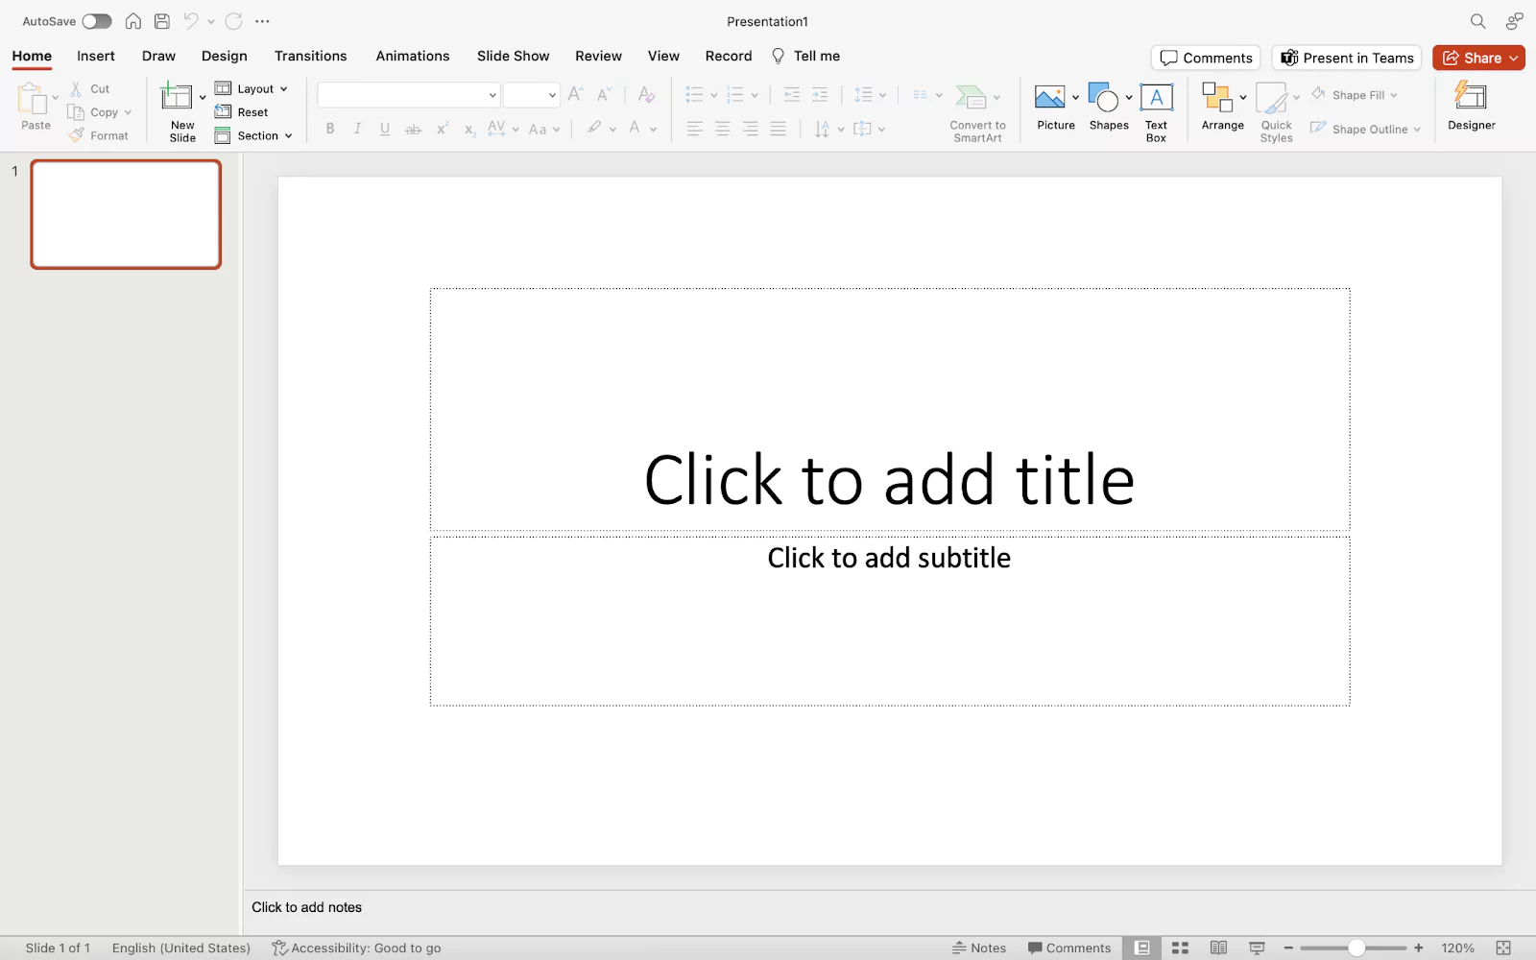
Task: Click the New Slide icon
Action: coord(177,96)
